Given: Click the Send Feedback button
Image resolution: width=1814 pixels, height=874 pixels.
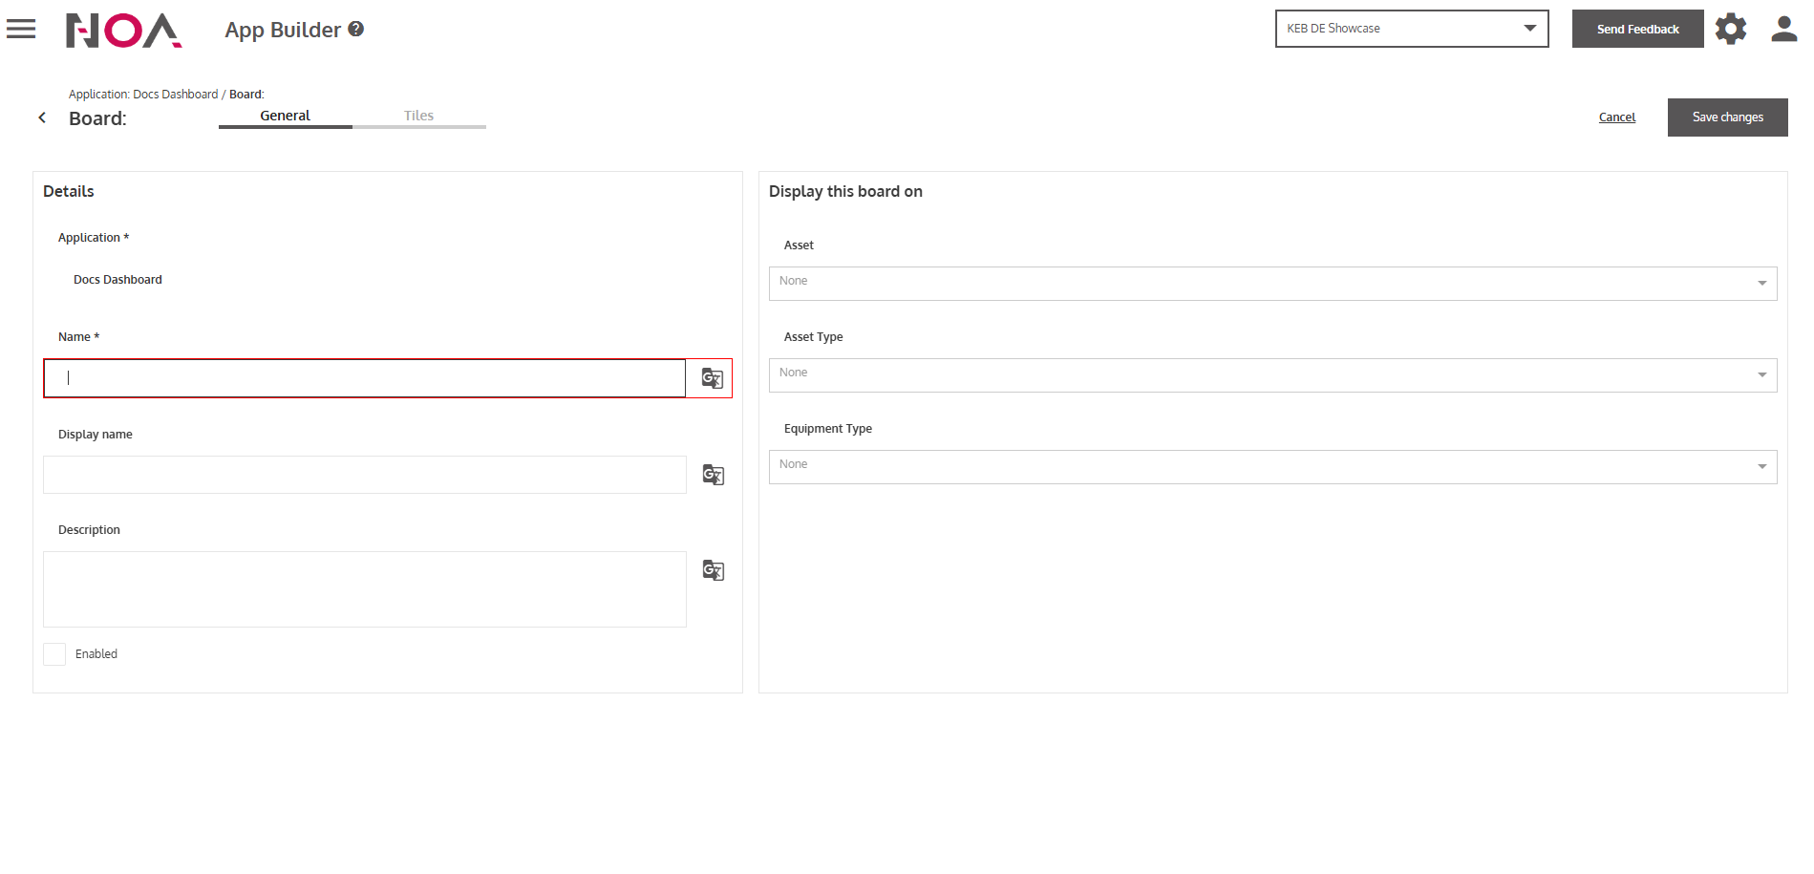Looking at the screenshot, I should pos(1637,29).
